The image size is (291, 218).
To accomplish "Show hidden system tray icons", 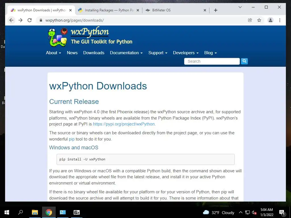I will pyautogui.click(x=240, y=212).
